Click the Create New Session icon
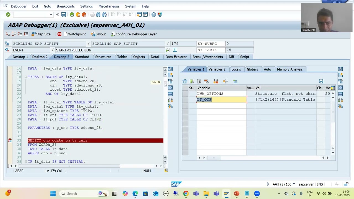This screenshot has width=354, height=199. click(139, 14)
